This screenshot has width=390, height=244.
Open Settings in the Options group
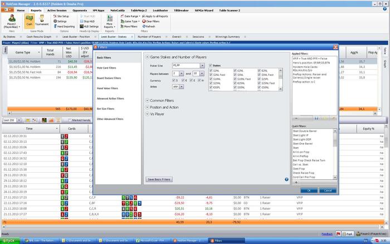coord(60,21)
